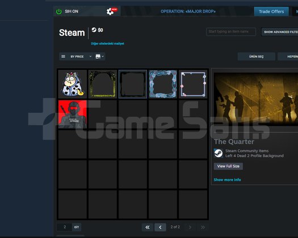The width and height of the screenshot is (298, 238).
Task: Expand the market store icon dropdown
Action: 100,56
